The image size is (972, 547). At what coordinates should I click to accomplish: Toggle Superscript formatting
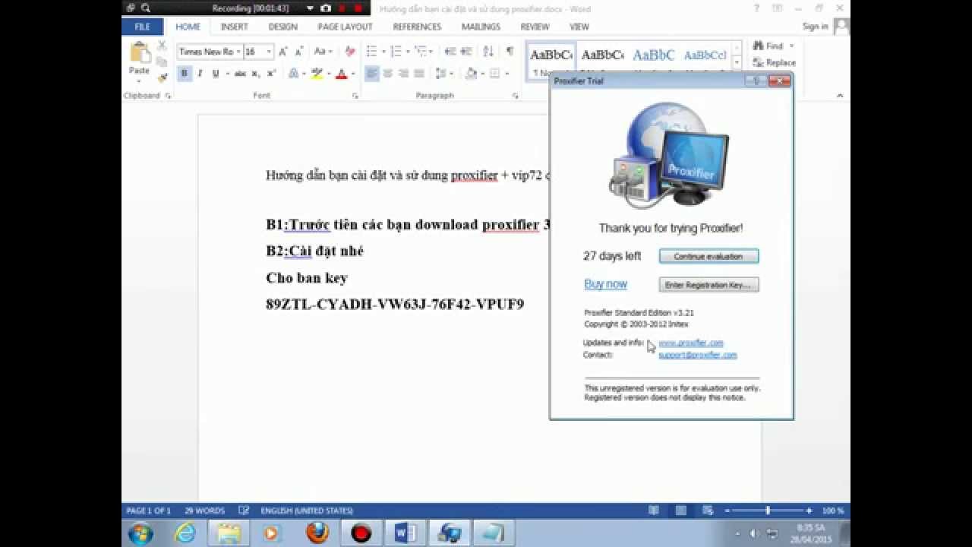271,74
